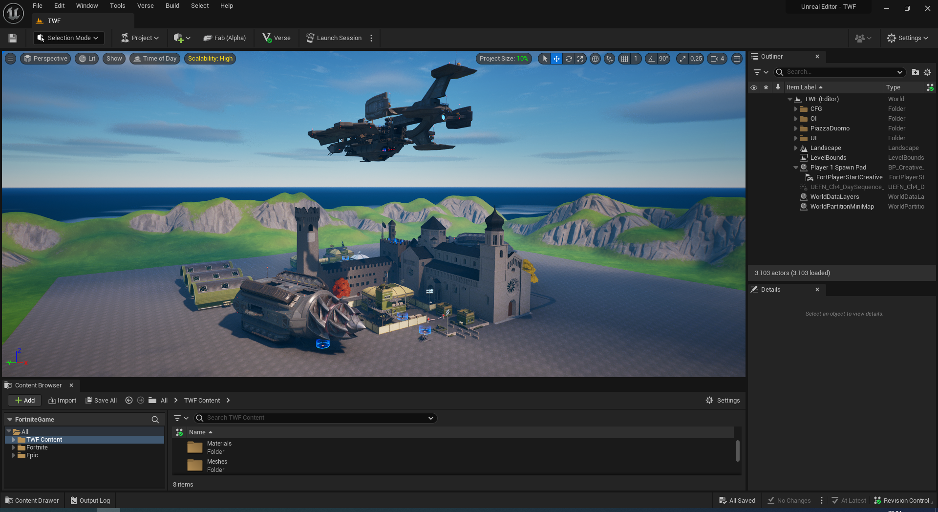Search the FortniteGame sources tree
The image size is (938, 512).
point(155,420)
